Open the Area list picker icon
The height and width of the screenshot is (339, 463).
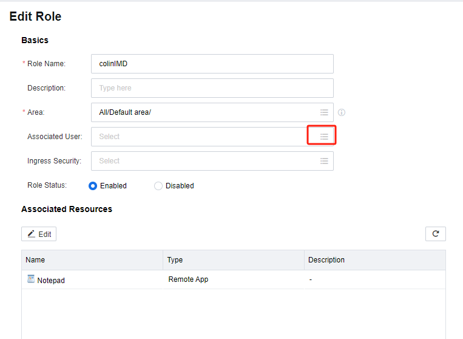[x=324, y=112]
